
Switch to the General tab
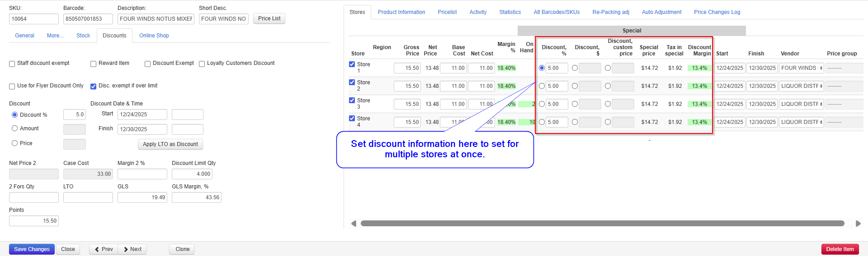click(x=24, y=36)
